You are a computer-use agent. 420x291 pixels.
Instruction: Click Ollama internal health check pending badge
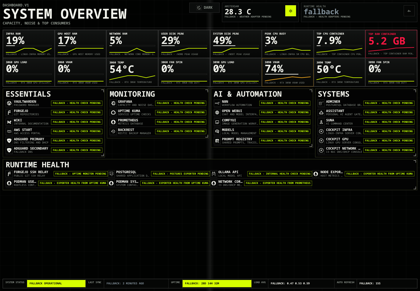coord(280,174)
